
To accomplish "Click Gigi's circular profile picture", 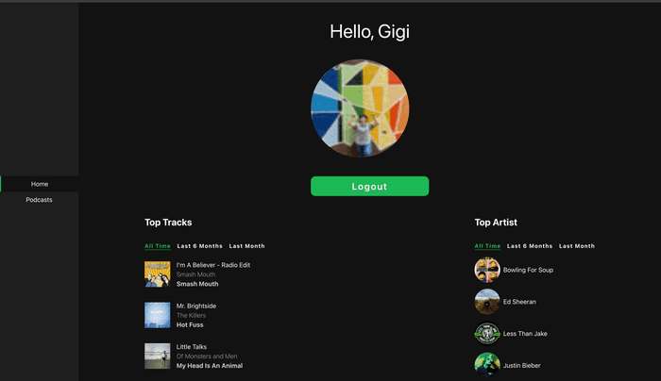I will (x=360, y=108).
